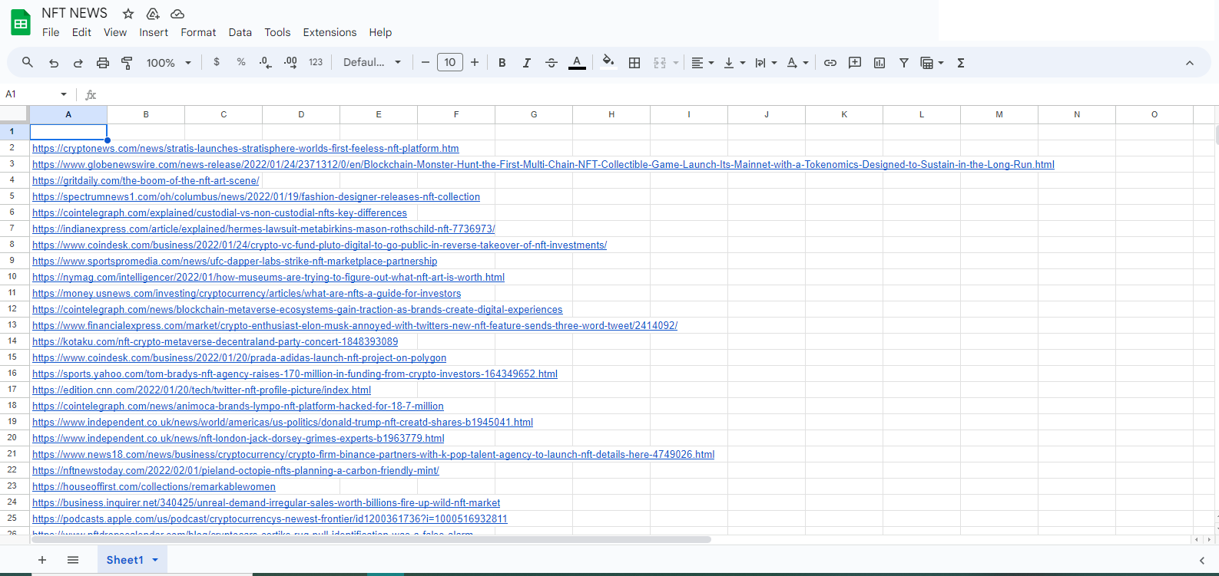Open the Edit menu
Image resolution: width=1219 pixels, height=576 pixels.
81,32
